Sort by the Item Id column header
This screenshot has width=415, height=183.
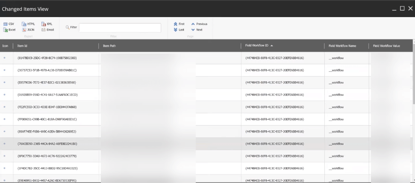[x=23, y=46]
